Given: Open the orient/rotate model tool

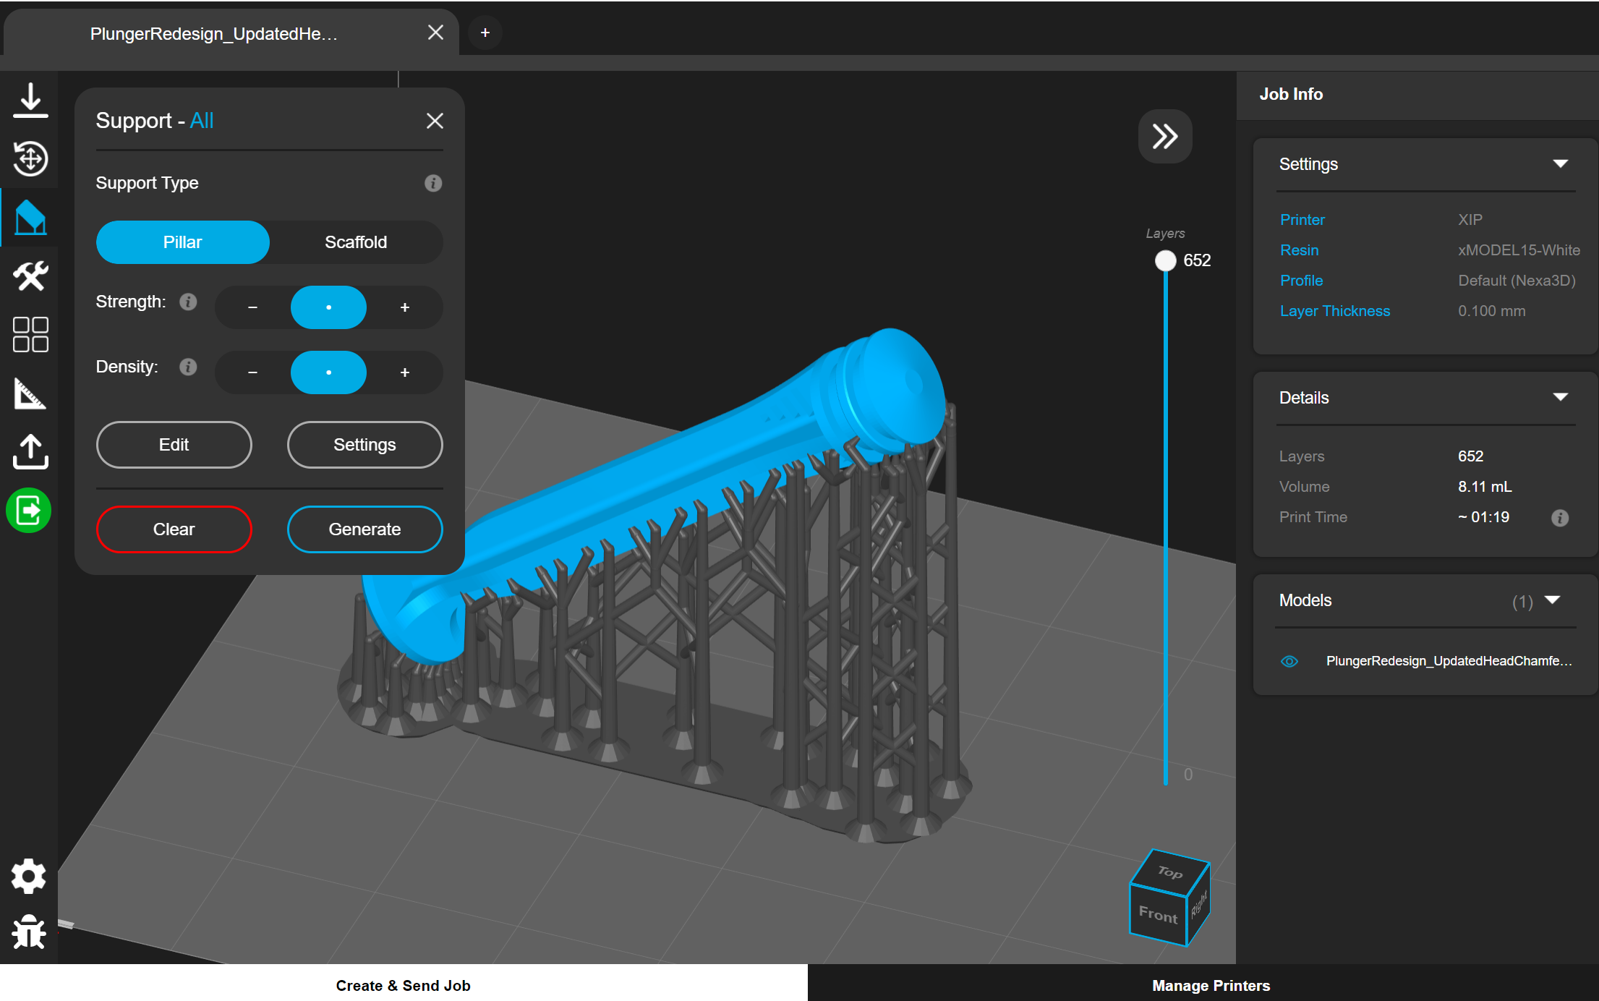Looking at the screenshot, I should tap(30, 158).
